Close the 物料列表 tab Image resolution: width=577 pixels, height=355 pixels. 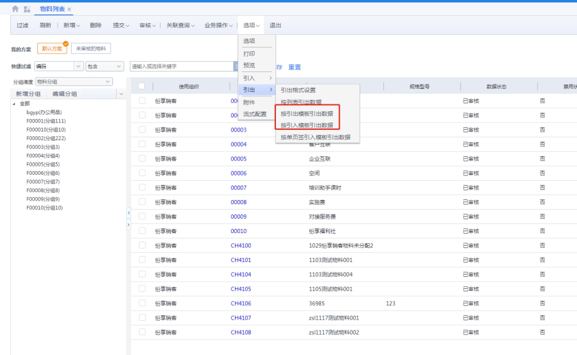point(69,9)
